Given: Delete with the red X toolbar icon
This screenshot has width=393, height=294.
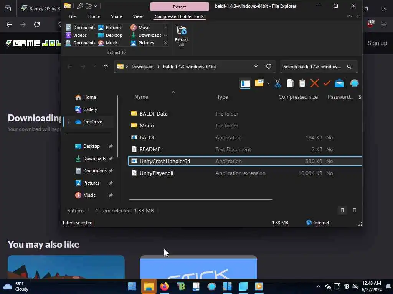Looking at the screenshot, I should pyautogui.click(x=315, y=83).
